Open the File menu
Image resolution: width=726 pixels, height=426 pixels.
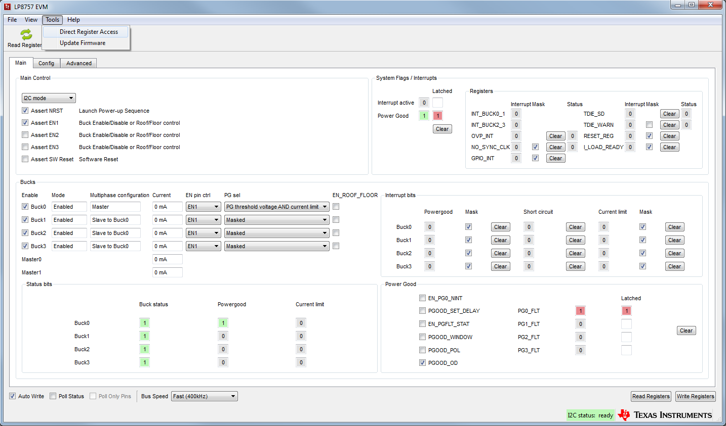[12, 20]
